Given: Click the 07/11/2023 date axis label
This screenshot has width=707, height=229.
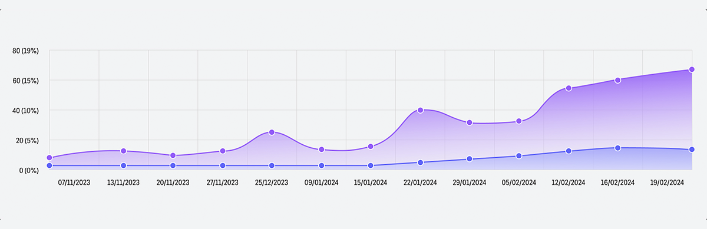Looking at the screenshot, I should pyautogui.click(x=74, y=182).
